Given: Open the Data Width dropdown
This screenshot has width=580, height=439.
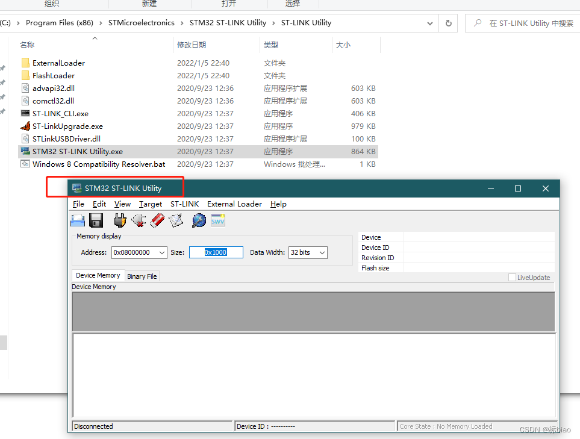Looking at the screenshot, I should pos(322,252).
